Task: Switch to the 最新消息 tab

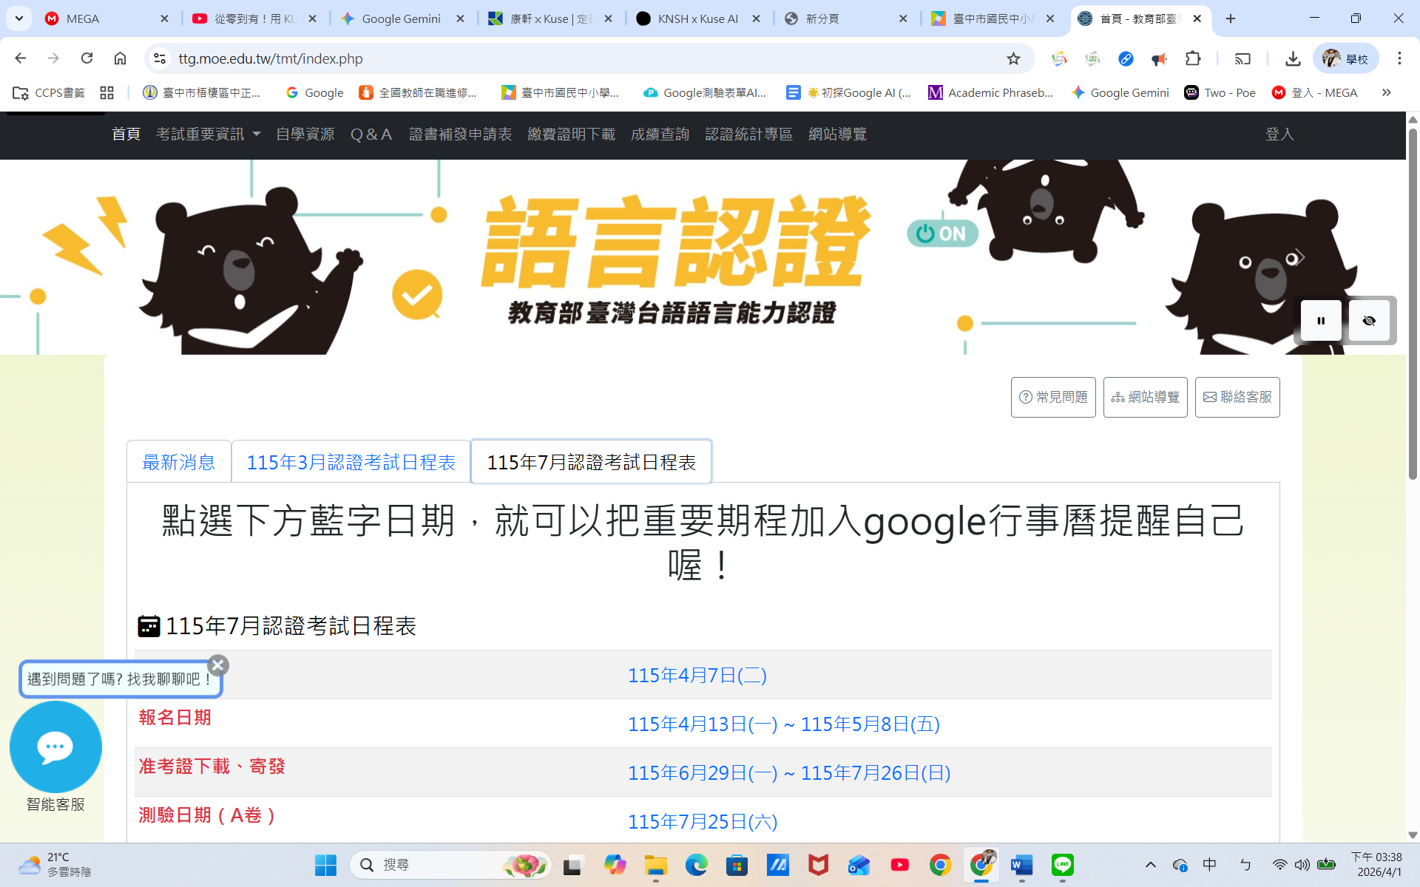Action: (x=178, y=462)
